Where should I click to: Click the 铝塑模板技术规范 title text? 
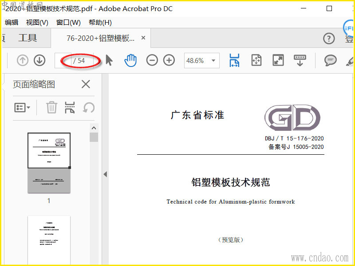tap(230, 182)
